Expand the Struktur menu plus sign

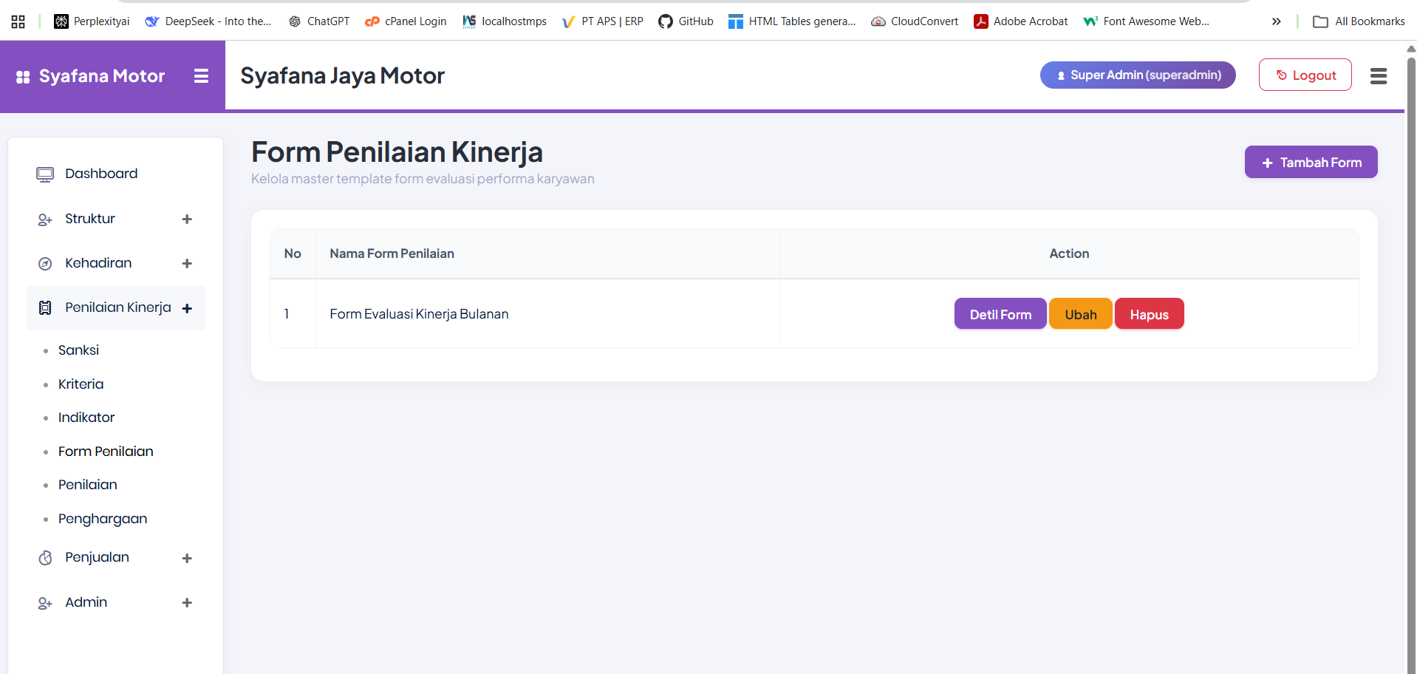point(187,219)
